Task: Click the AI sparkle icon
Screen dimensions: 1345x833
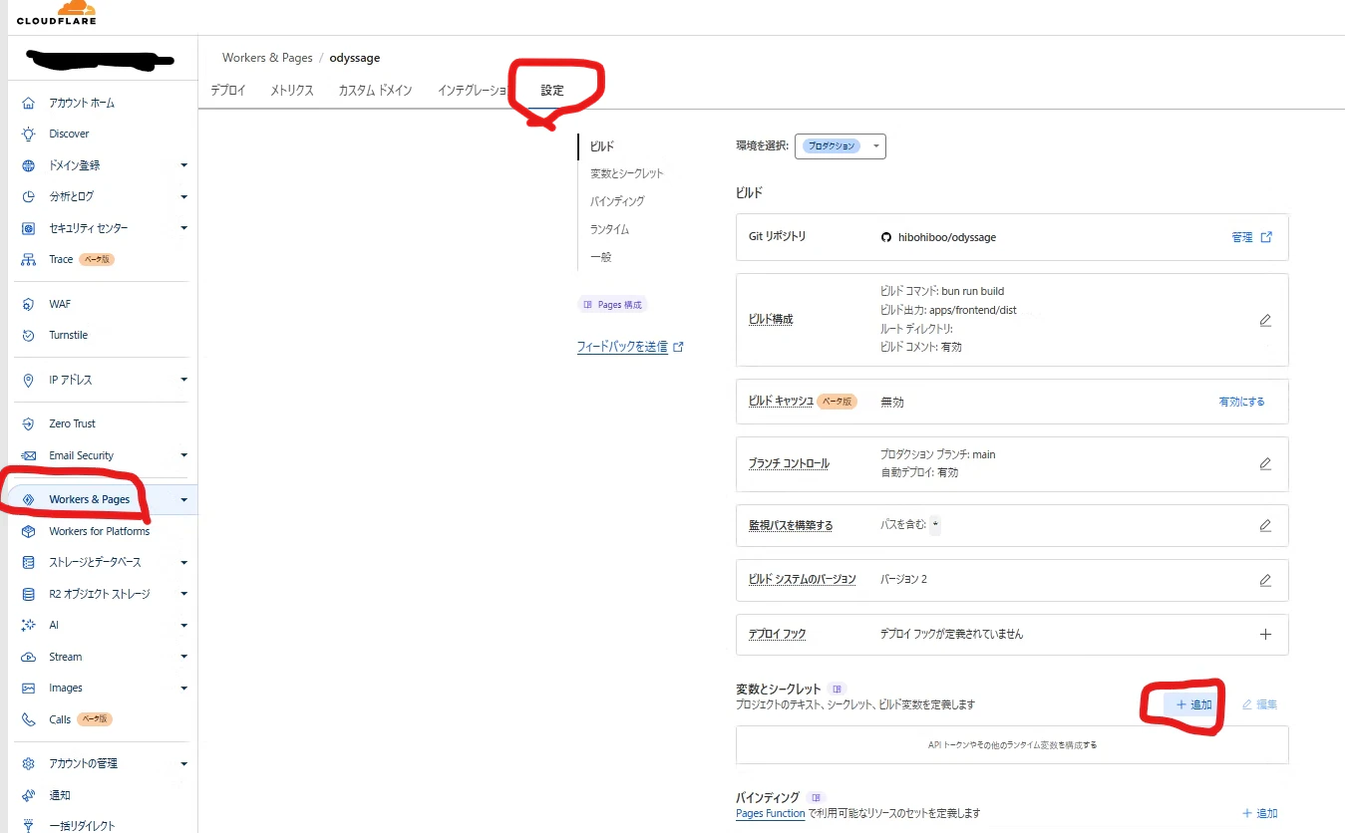Action: coord(28,625)
